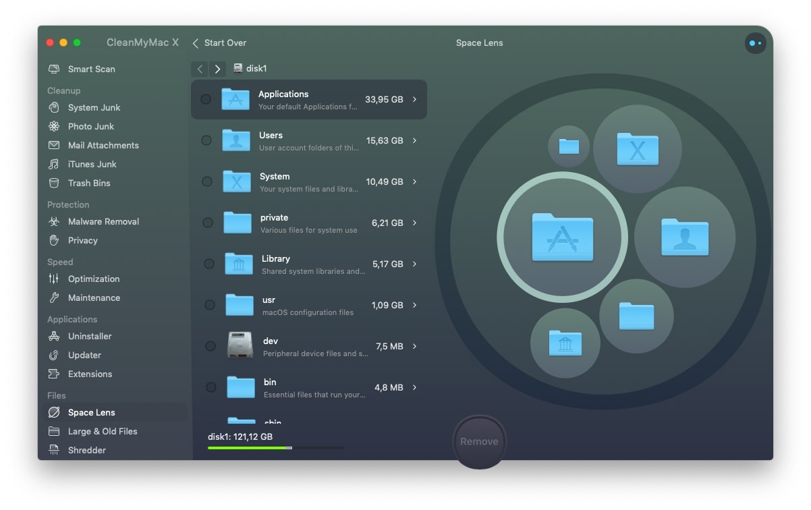Tick the Library row checkbox
The height and width of the screenshot is (510, 811).
pyautogui.click(x=209, y=264)
